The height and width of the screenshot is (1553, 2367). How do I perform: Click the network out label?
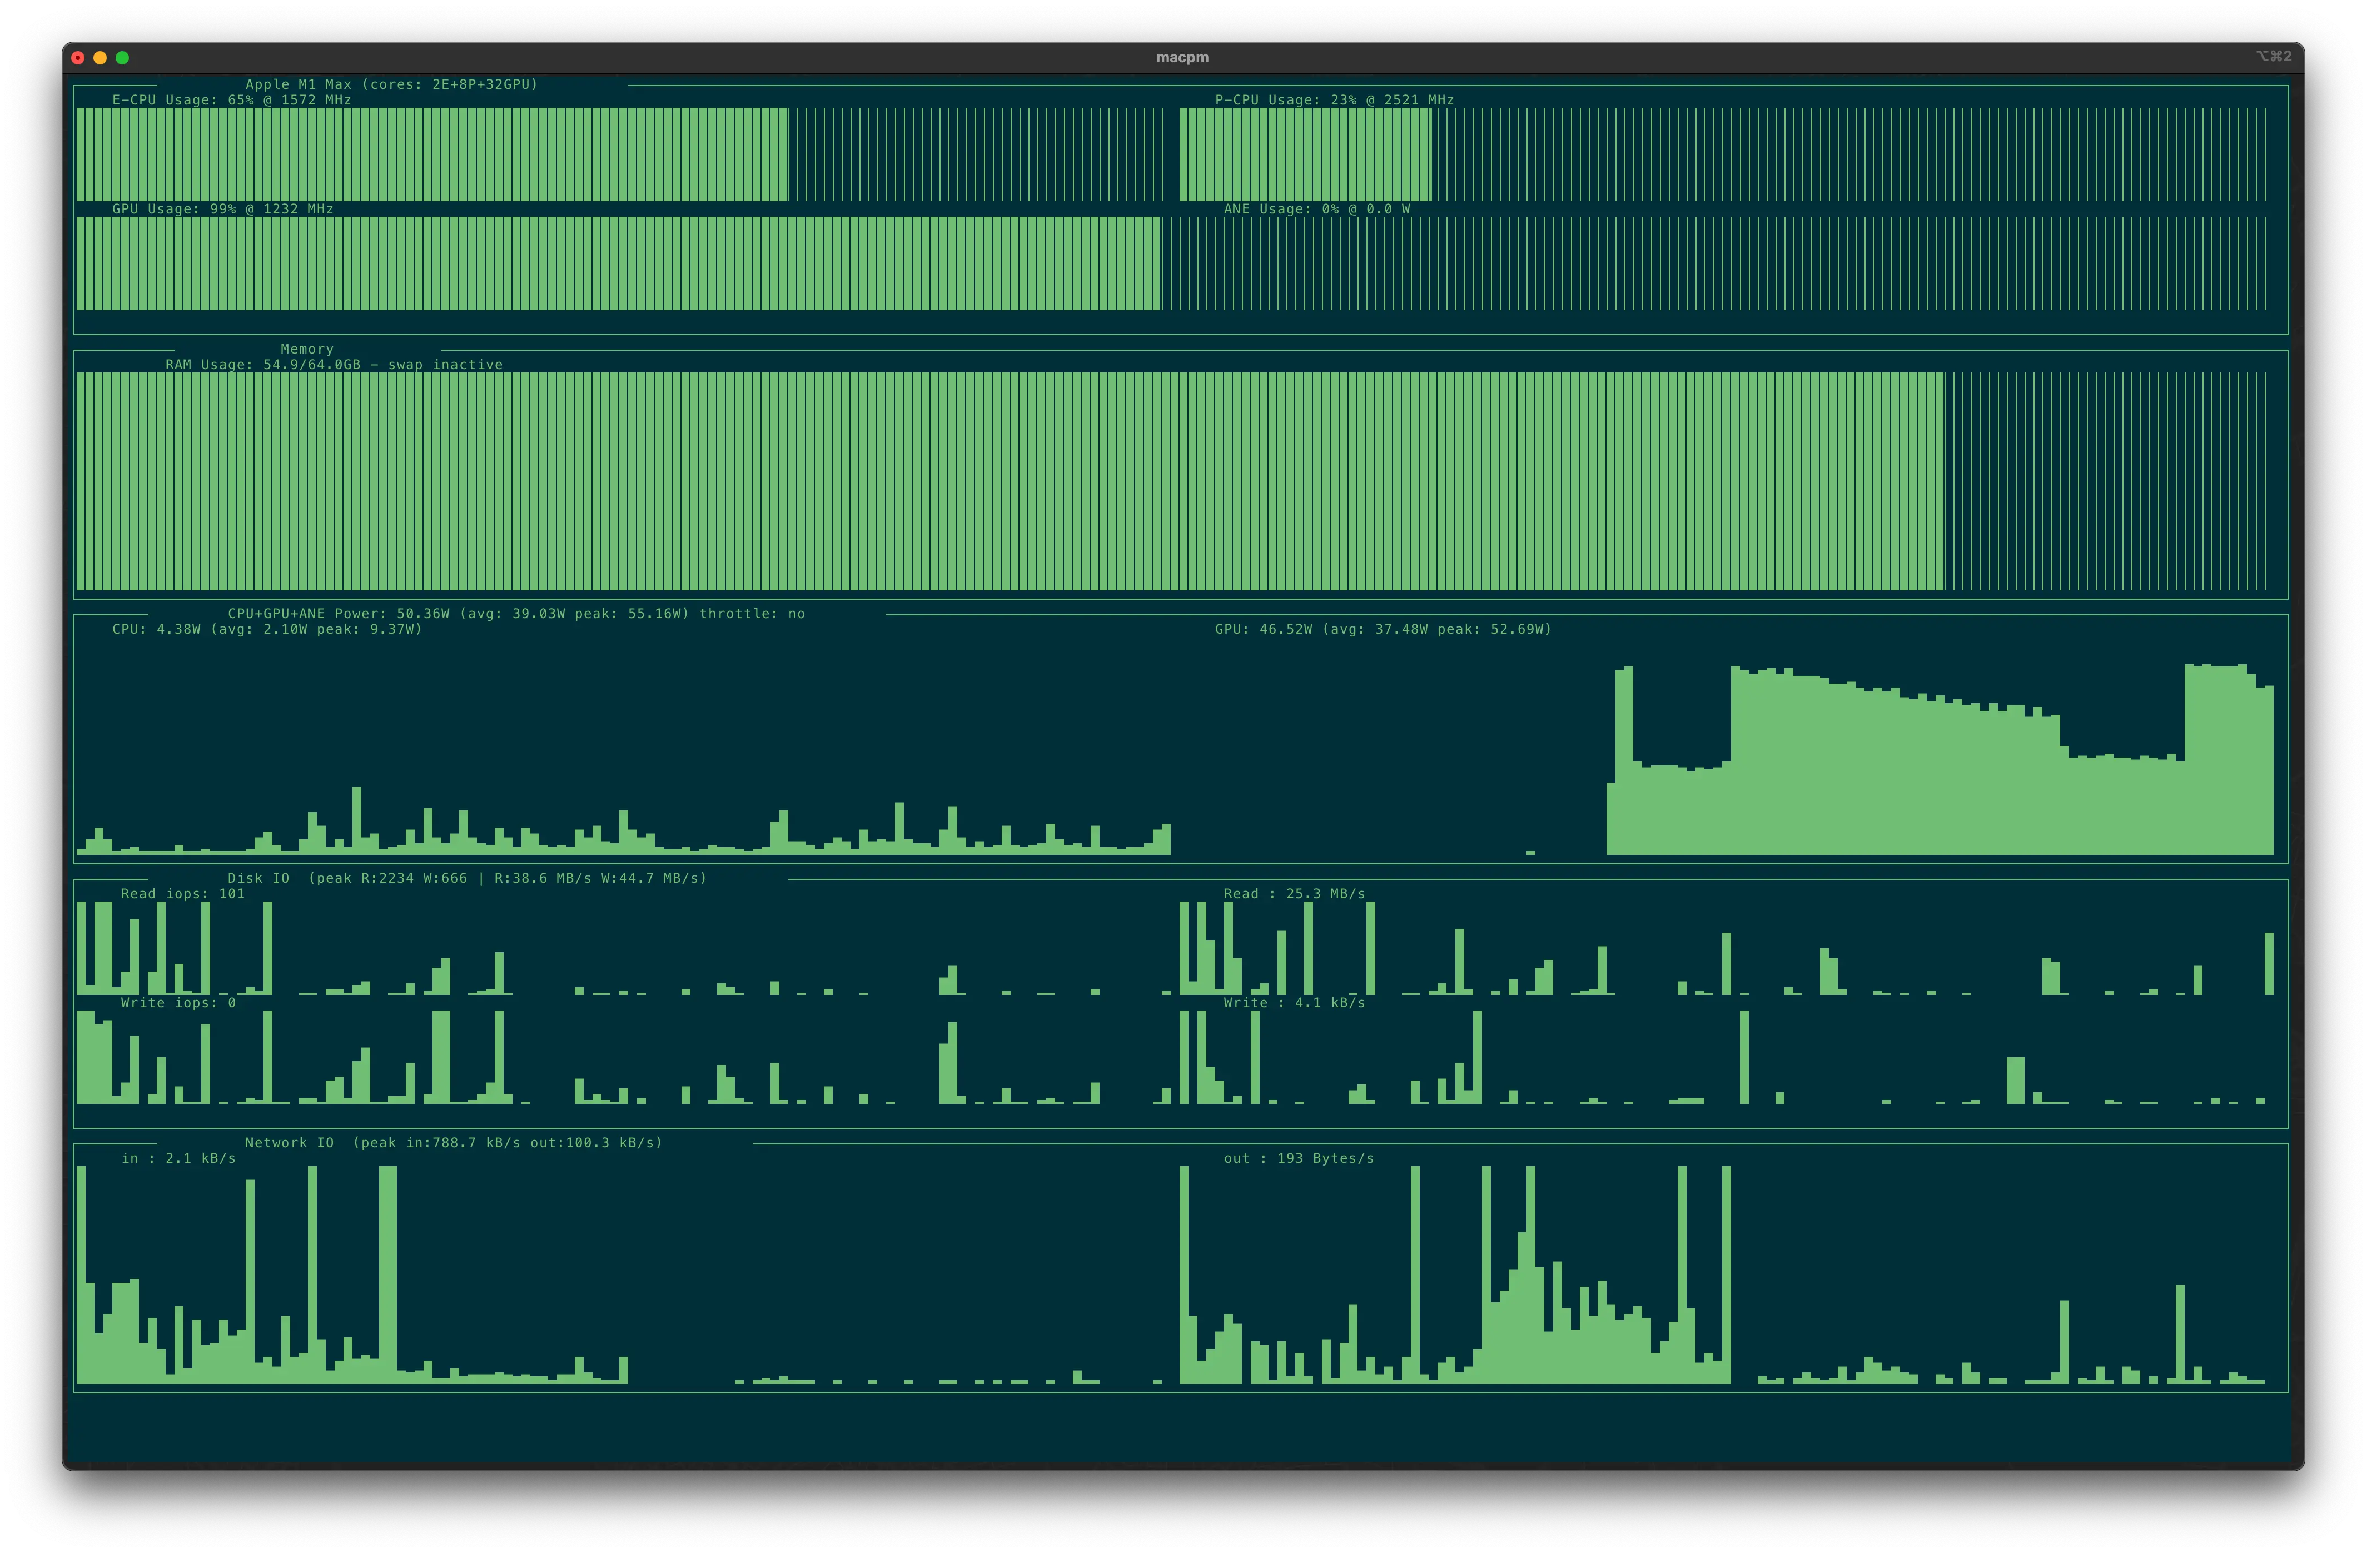[x=1298, y=1158]
